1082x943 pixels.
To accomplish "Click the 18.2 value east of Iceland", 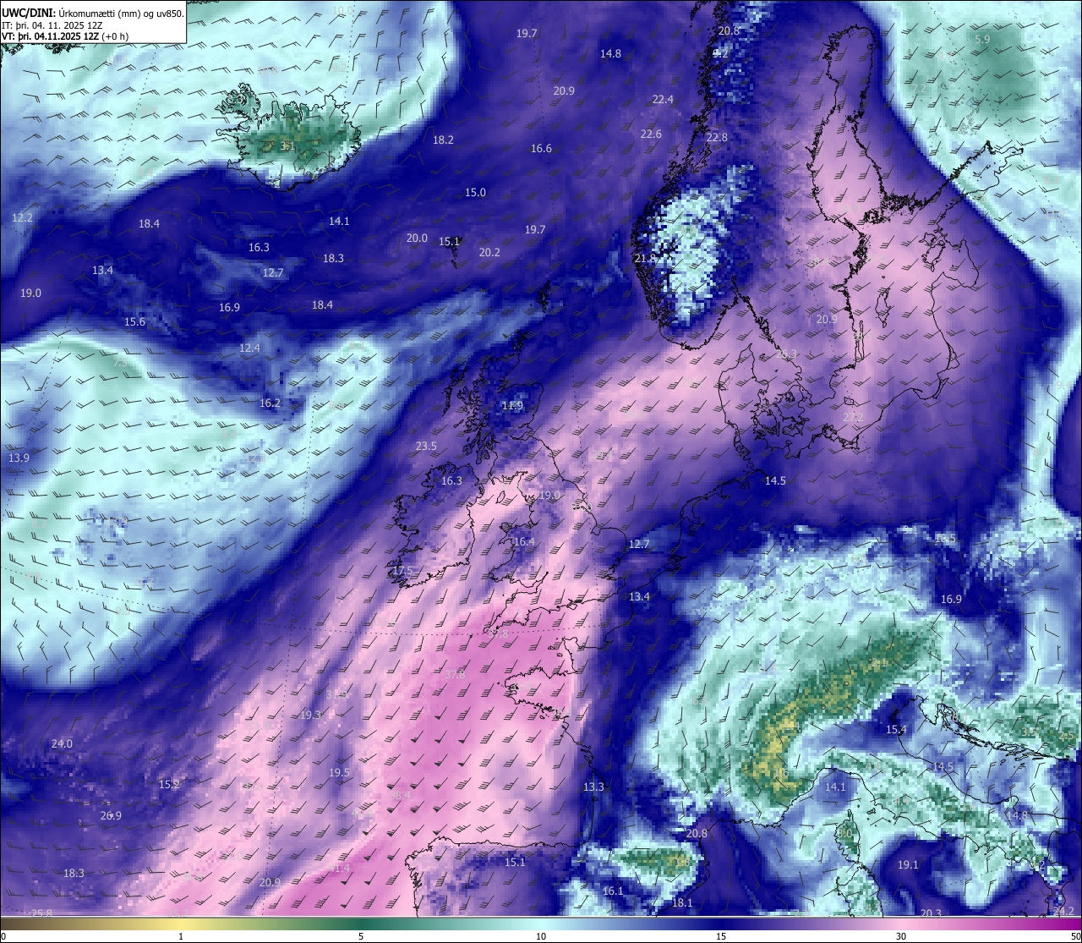I will pyautogui.click(x=443, y=140).
